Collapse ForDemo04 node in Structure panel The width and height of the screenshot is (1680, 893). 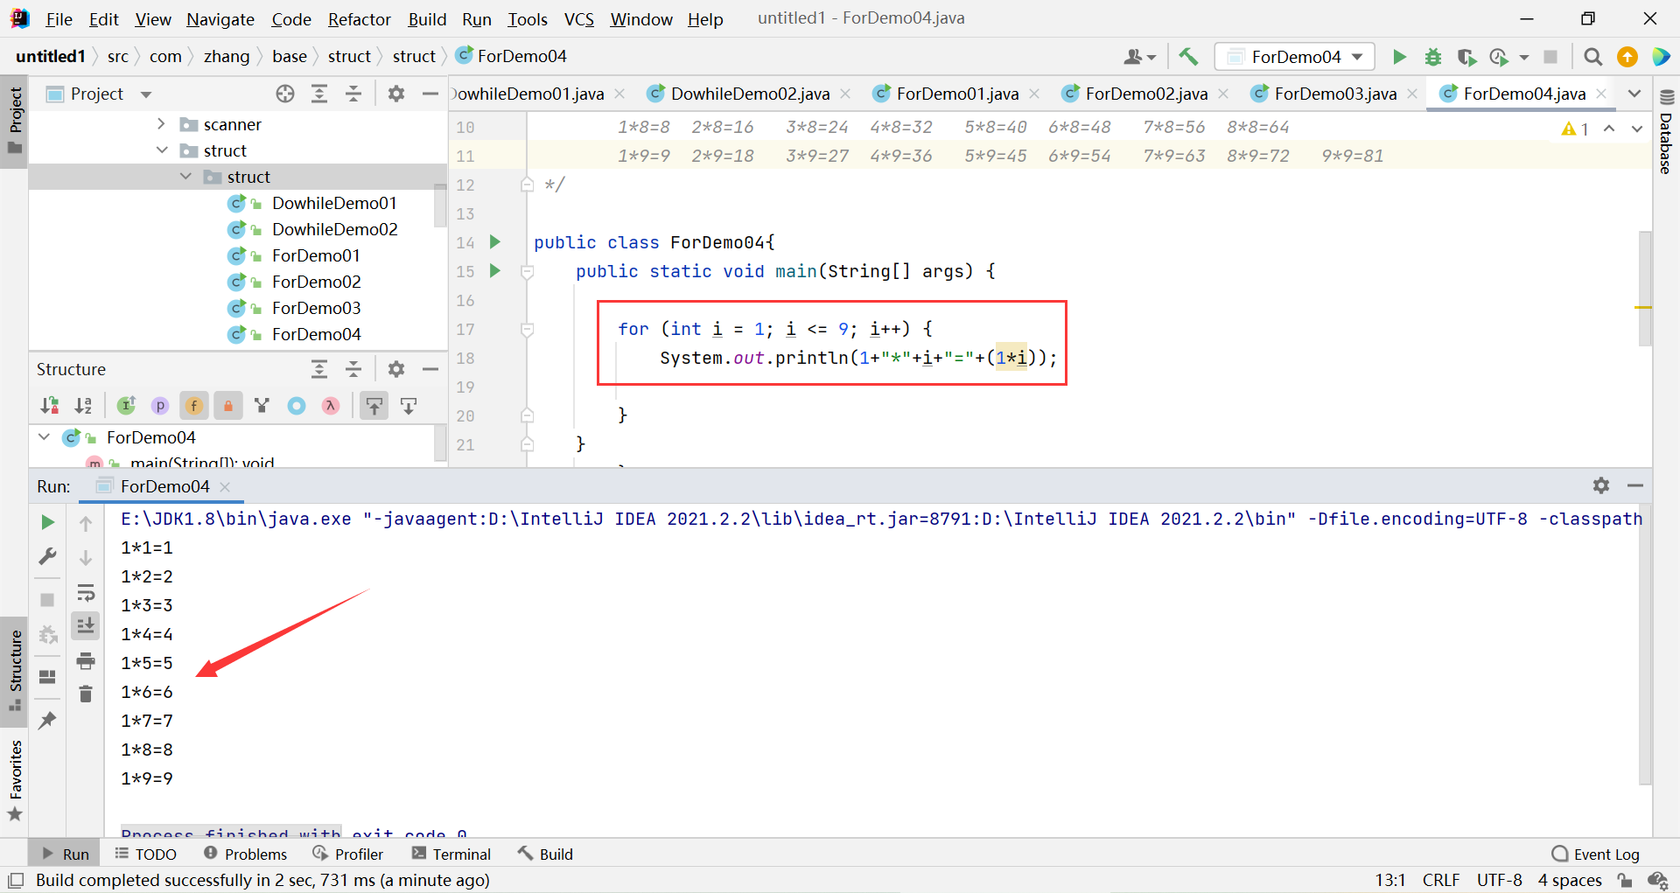click(44, 437)
